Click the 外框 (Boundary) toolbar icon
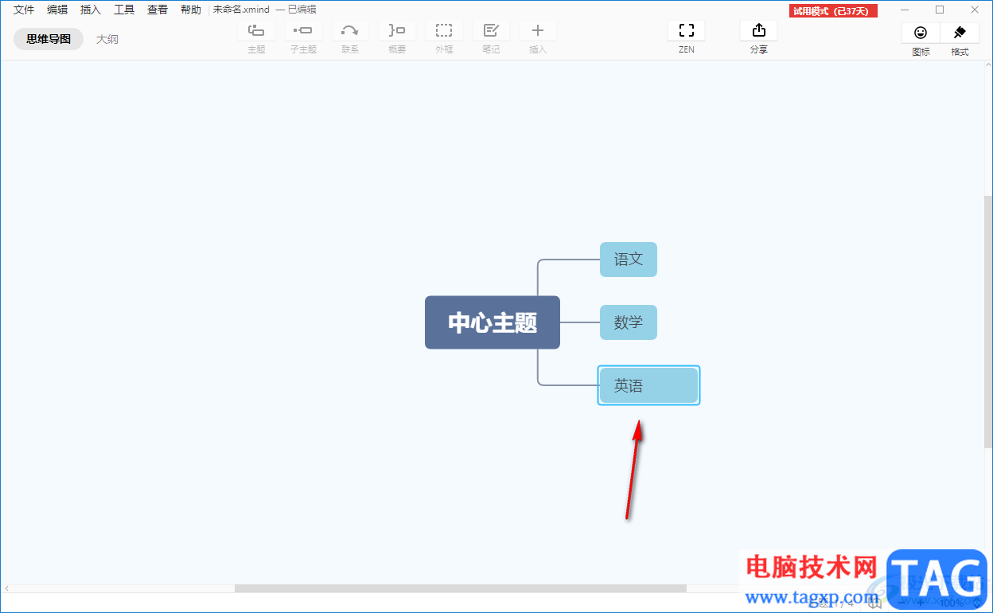The width and height of the screenshot is (993, 613). [x=444, y=30]
